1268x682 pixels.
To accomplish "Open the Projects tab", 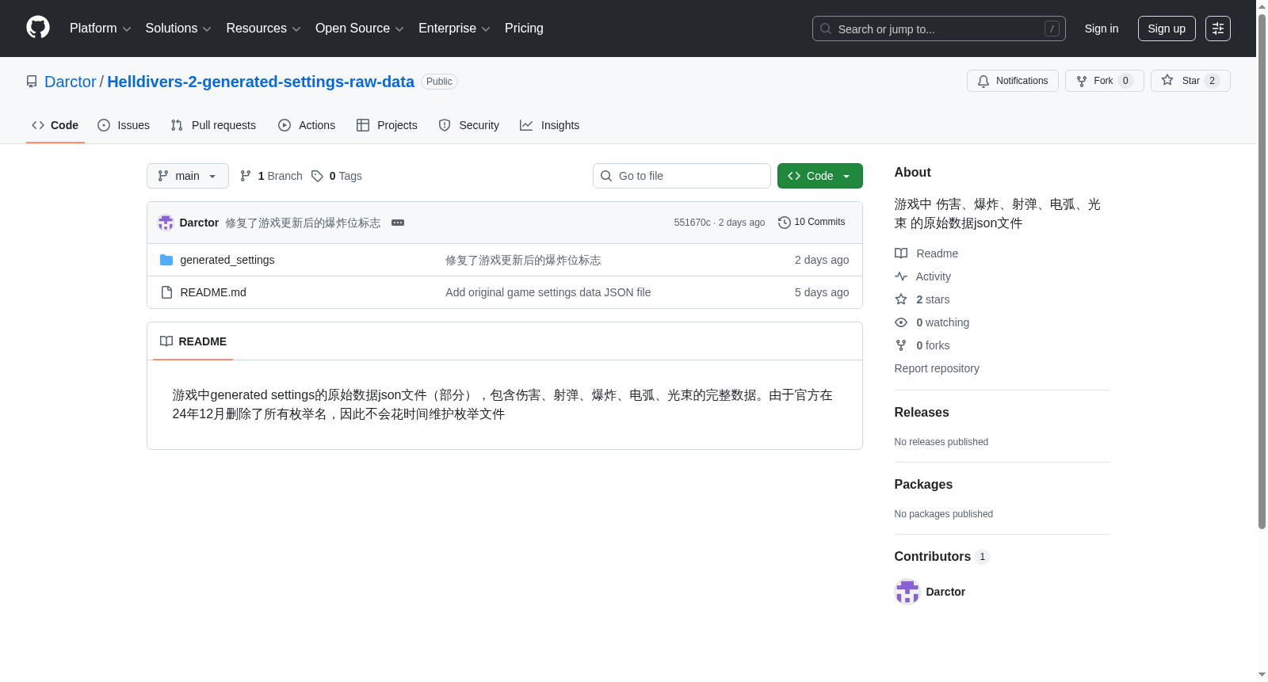I will (387, 125).
